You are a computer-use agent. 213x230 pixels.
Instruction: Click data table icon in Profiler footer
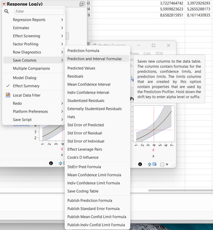(x=154, y=164)
